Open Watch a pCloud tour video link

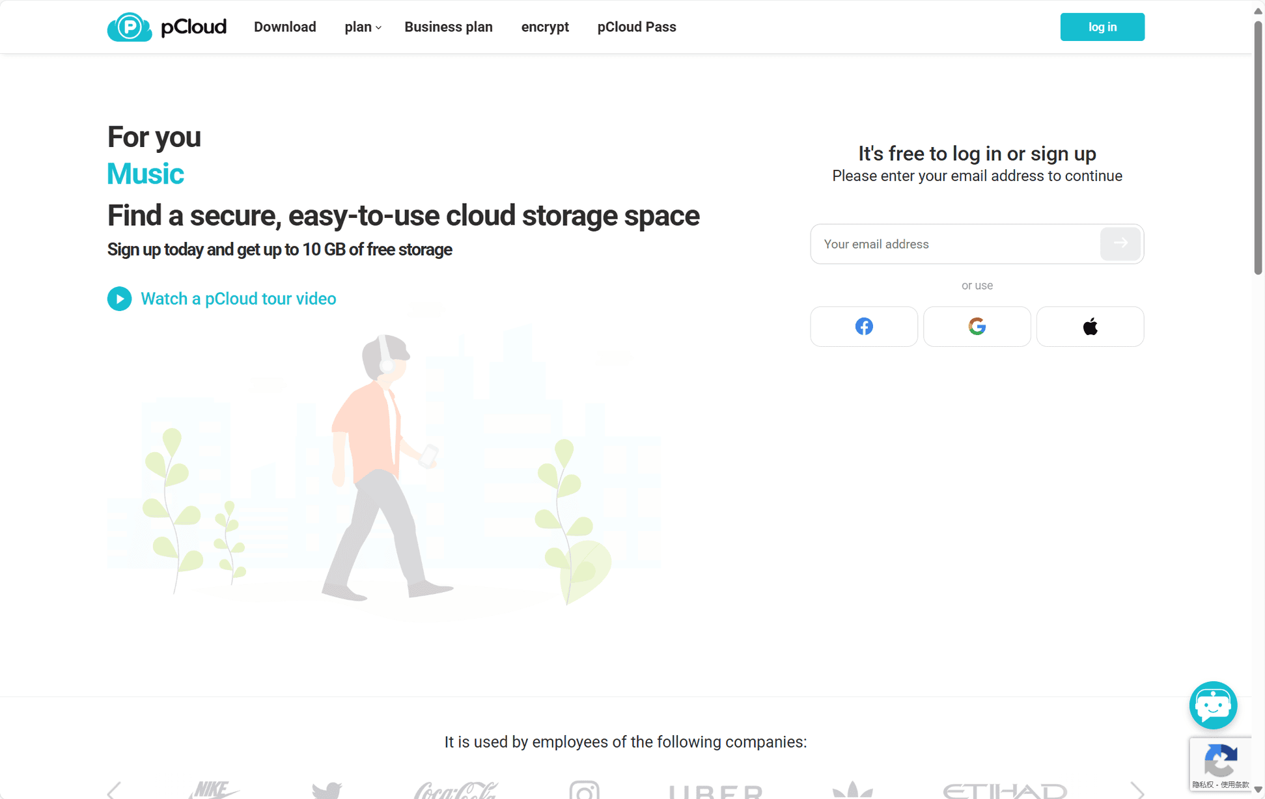(238, 299)
